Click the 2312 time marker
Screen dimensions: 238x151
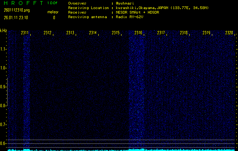coord(48,33)
